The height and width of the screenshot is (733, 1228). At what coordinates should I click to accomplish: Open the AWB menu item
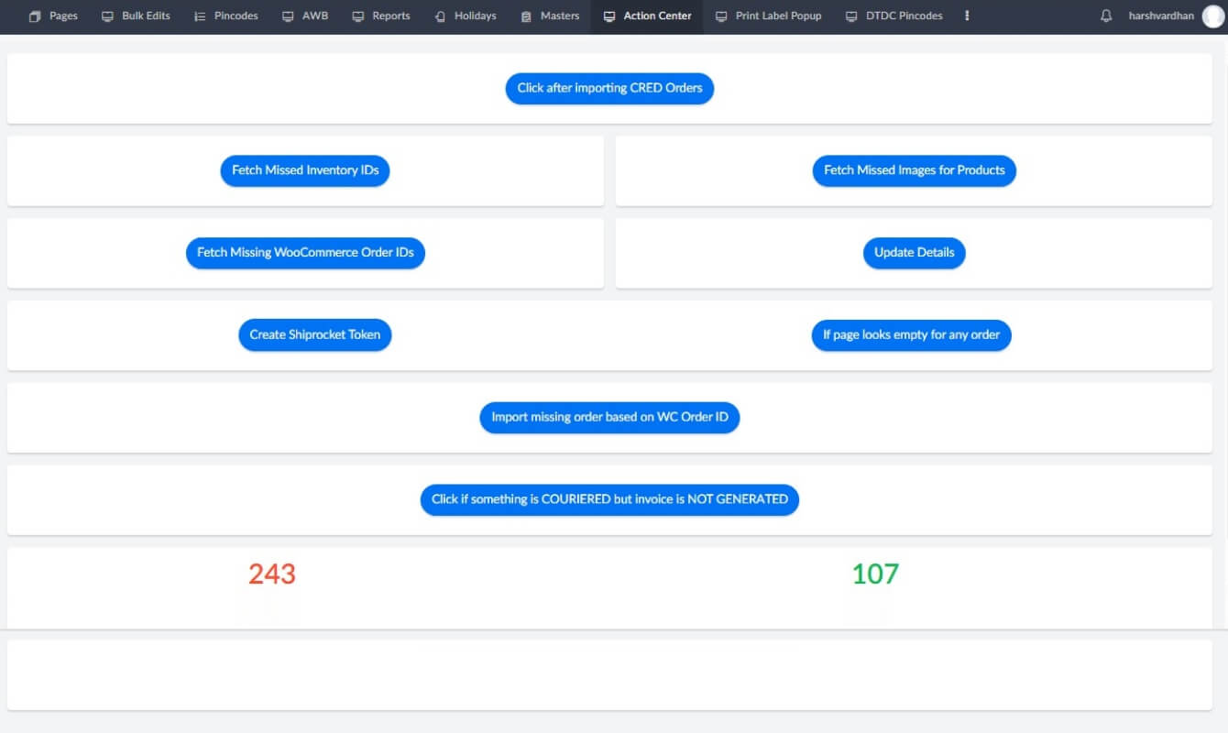pyautogui.click(x=304, y=16)
